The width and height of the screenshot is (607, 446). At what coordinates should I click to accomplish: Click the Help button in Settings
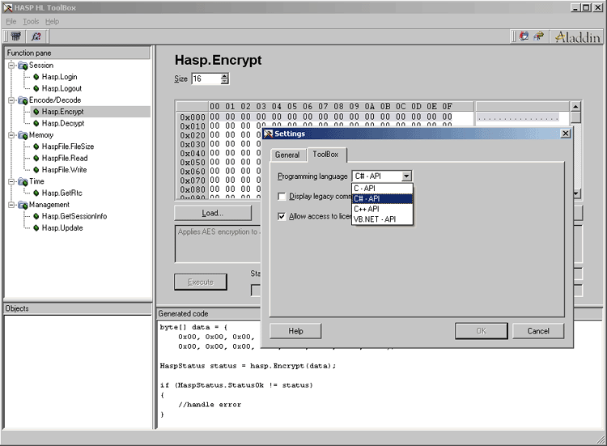click(x=295, y=331)
